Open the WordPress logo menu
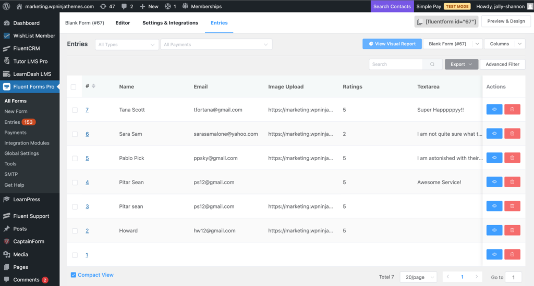The height and width of the screenshot is (286, 534). pos(6,6)
